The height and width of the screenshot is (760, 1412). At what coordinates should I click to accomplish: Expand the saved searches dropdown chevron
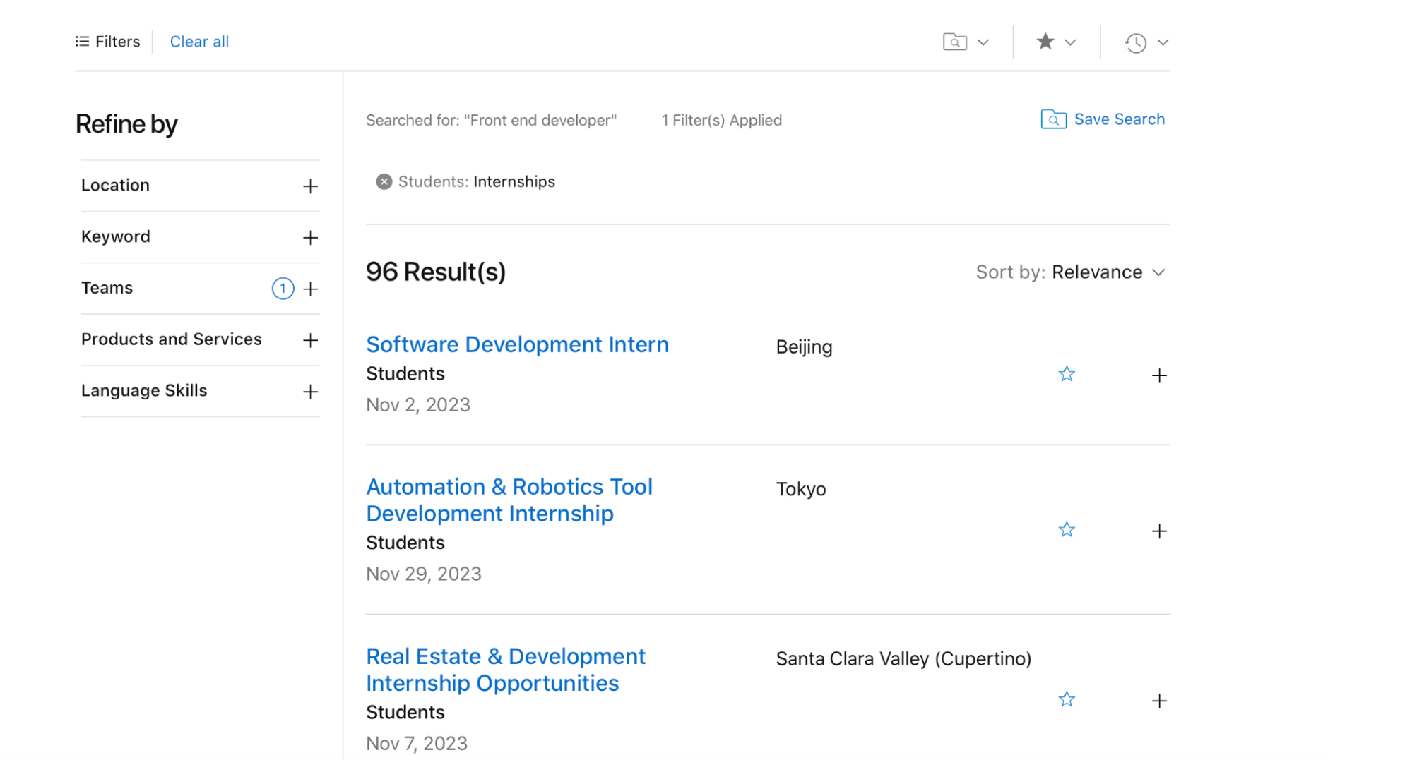pyautogui.click(x=983, y=42)
